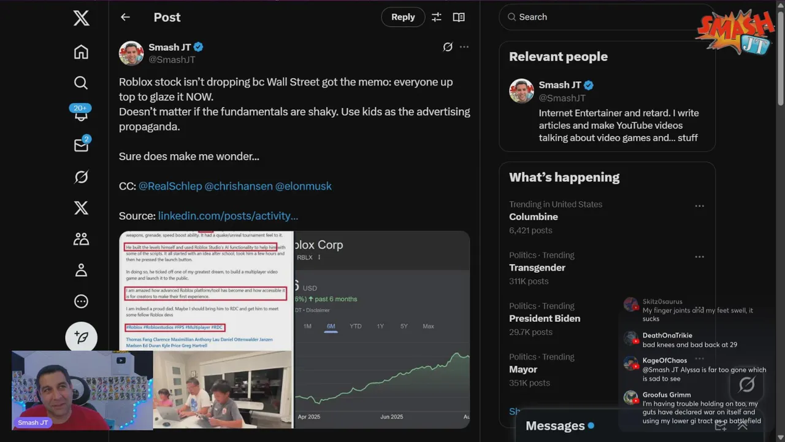
Task: Open more options for the Columbine trend
Action: tap(699, 206)
